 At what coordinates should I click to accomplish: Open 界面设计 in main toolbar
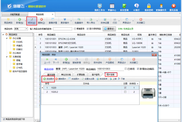tap(127, 21)
